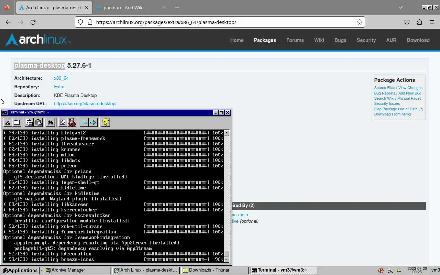
Task: Click the date and time clock
Action: (417, 270)
